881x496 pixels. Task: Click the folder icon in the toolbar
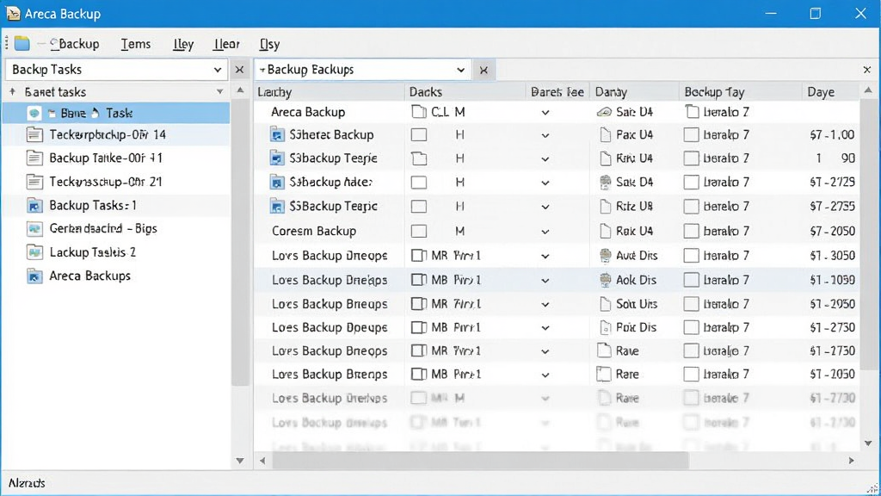coord(22,43)
